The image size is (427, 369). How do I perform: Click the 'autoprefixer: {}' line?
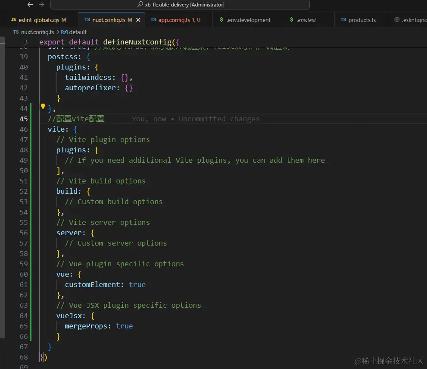[99, 88]
